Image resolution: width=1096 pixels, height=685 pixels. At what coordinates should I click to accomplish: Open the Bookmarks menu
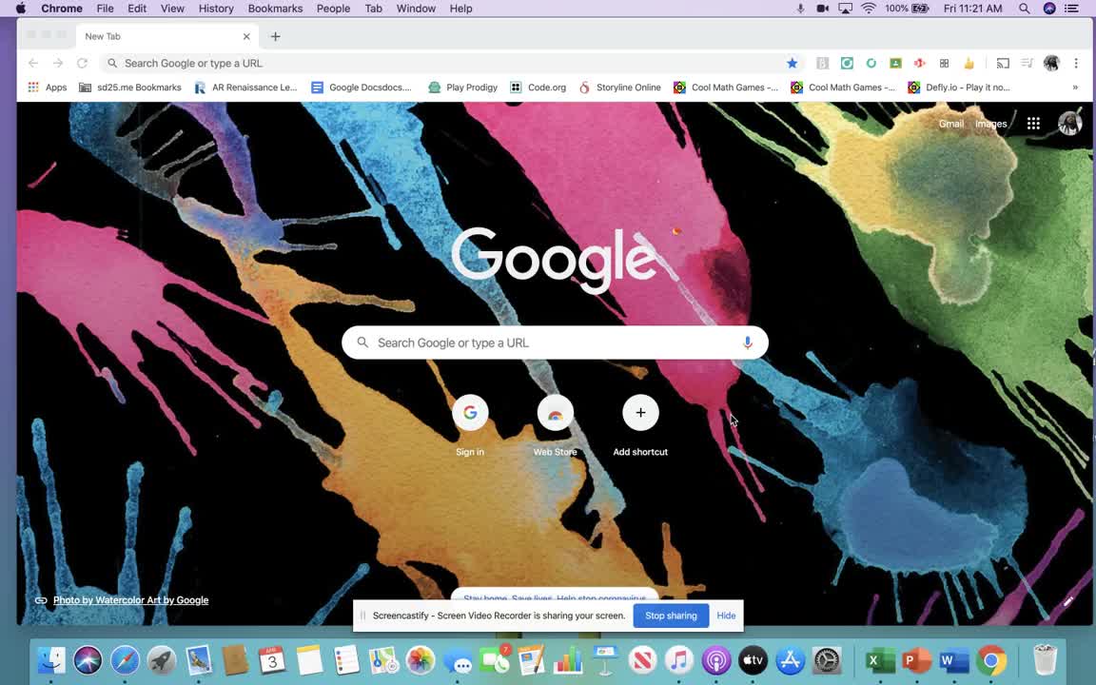point(275,9)
